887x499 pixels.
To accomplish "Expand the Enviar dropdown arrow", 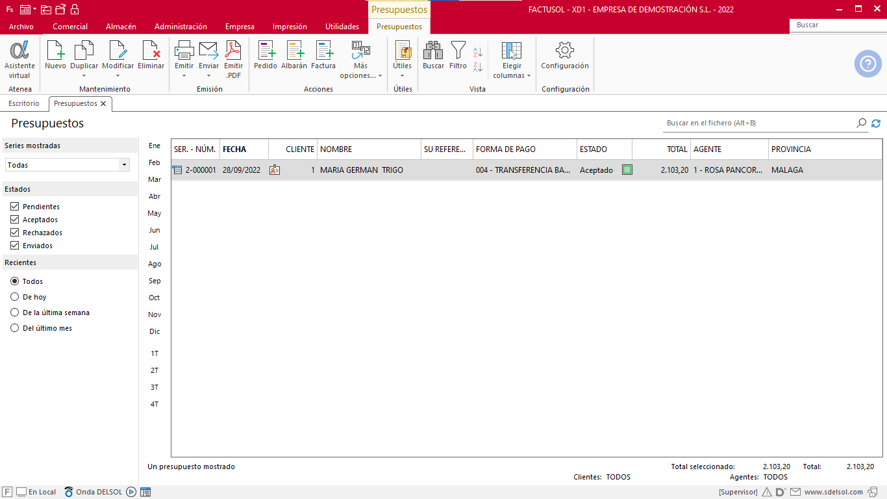I will coord(209,75).
